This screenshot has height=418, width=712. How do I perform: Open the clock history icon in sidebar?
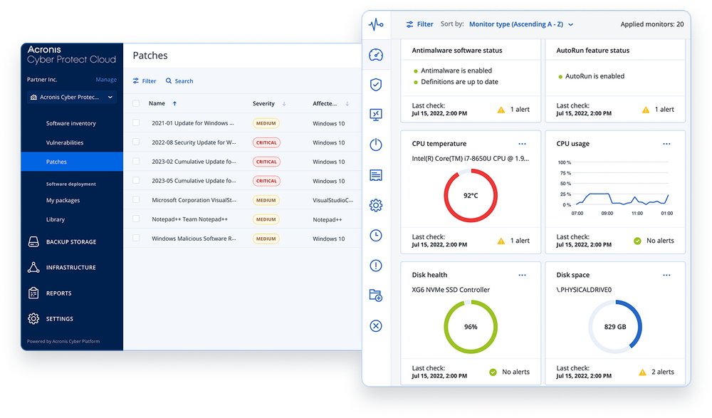[x=376, y=236]
